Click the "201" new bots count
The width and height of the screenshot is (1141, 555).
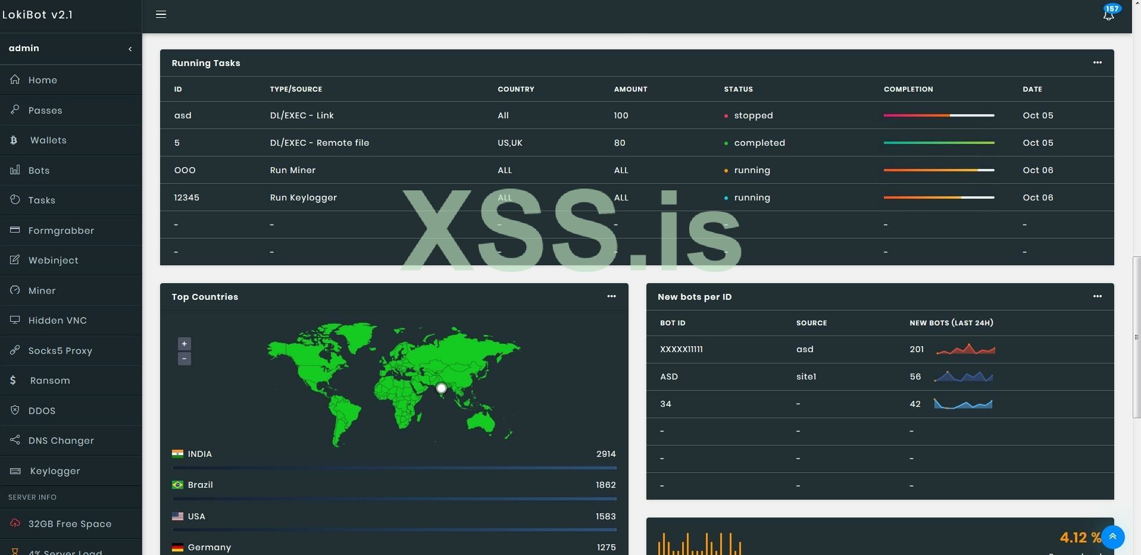pyautogui.click(x=917, y=349)
